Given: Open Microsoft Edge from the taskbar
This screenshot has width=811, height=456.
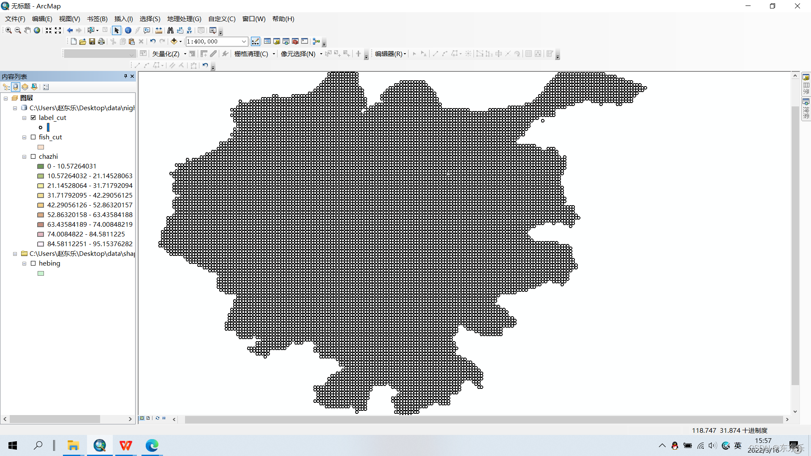Looking at the screenshot, I should tap(152, 445).
